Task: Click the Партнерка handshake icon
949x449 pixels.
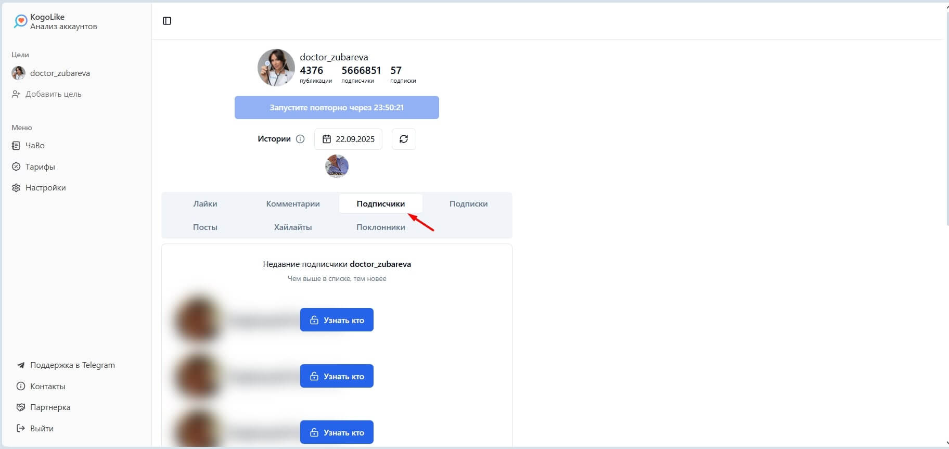Action: coord(21,407)
